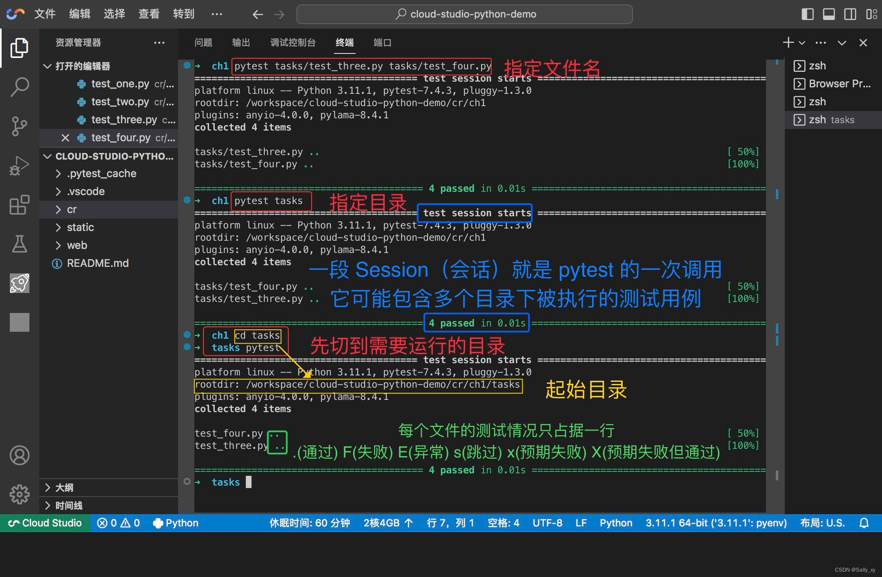
Task: Open test_one.py in open editors
Action: coord(109,84)
